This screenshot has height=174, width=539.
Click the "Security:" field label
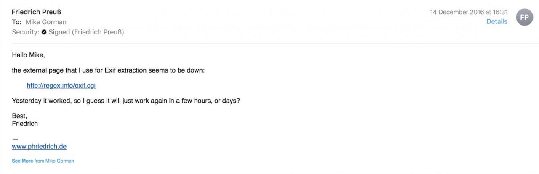[x=25, y=32]
